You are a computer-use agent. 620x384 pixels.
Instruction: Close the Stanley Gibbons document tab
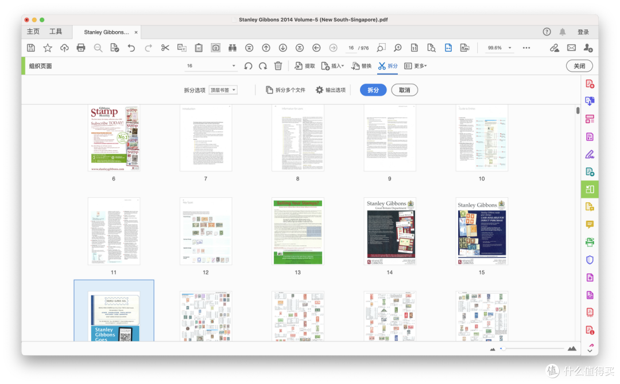[x=136, y=32]
